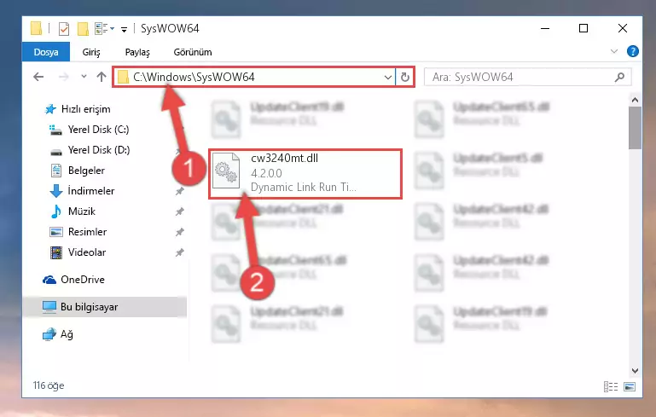Minimize the SysWOW64 window
This screenshot has height=417, width=656.
545,28
